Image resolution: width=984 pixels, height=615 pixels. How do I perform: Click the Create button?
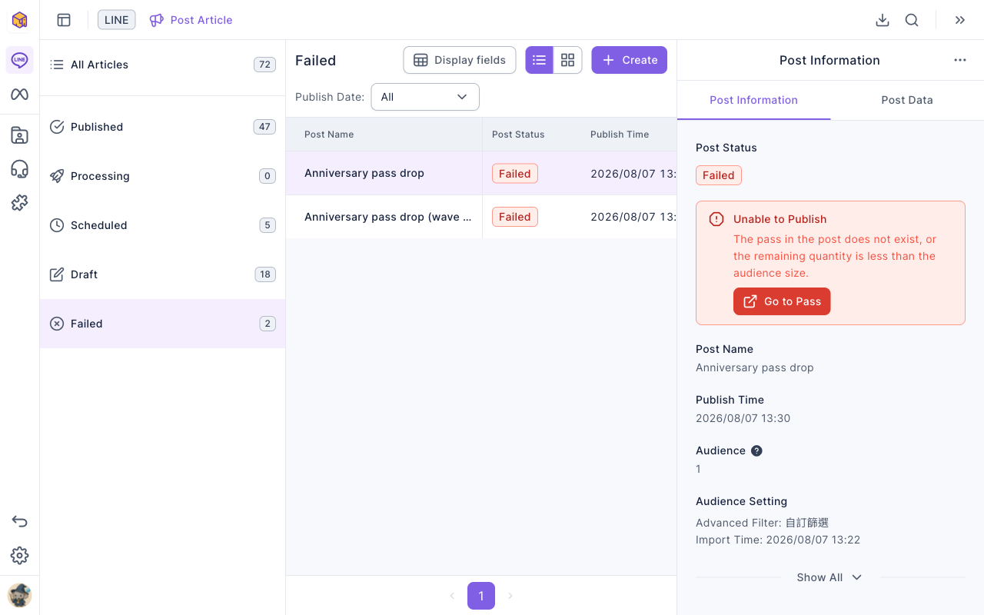click(x=629, y=60)
